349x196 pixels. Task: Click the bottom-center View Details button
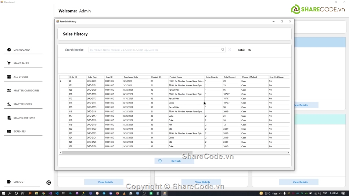pyautogui.click(x=202, y=182)
